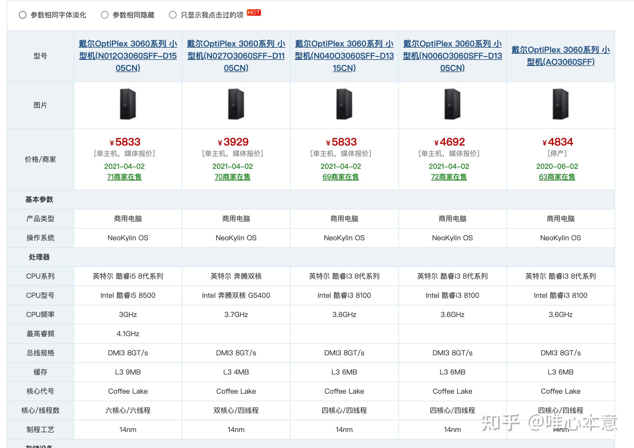634x448 pixels.
Task: Click the [停产] status text
Action: coord(557,153)
